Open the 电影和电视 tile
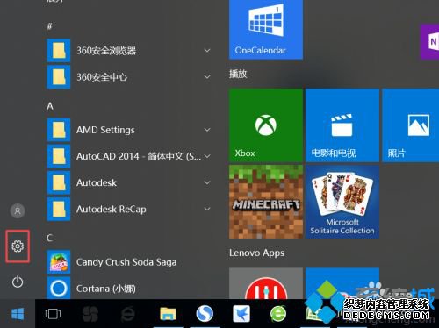 342,125
